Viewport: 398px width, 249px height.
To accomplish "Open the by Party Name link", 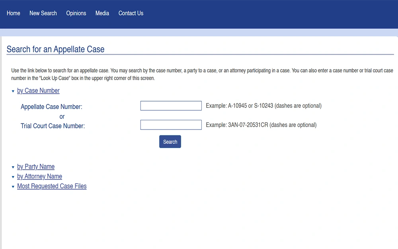I will (36, 167).
